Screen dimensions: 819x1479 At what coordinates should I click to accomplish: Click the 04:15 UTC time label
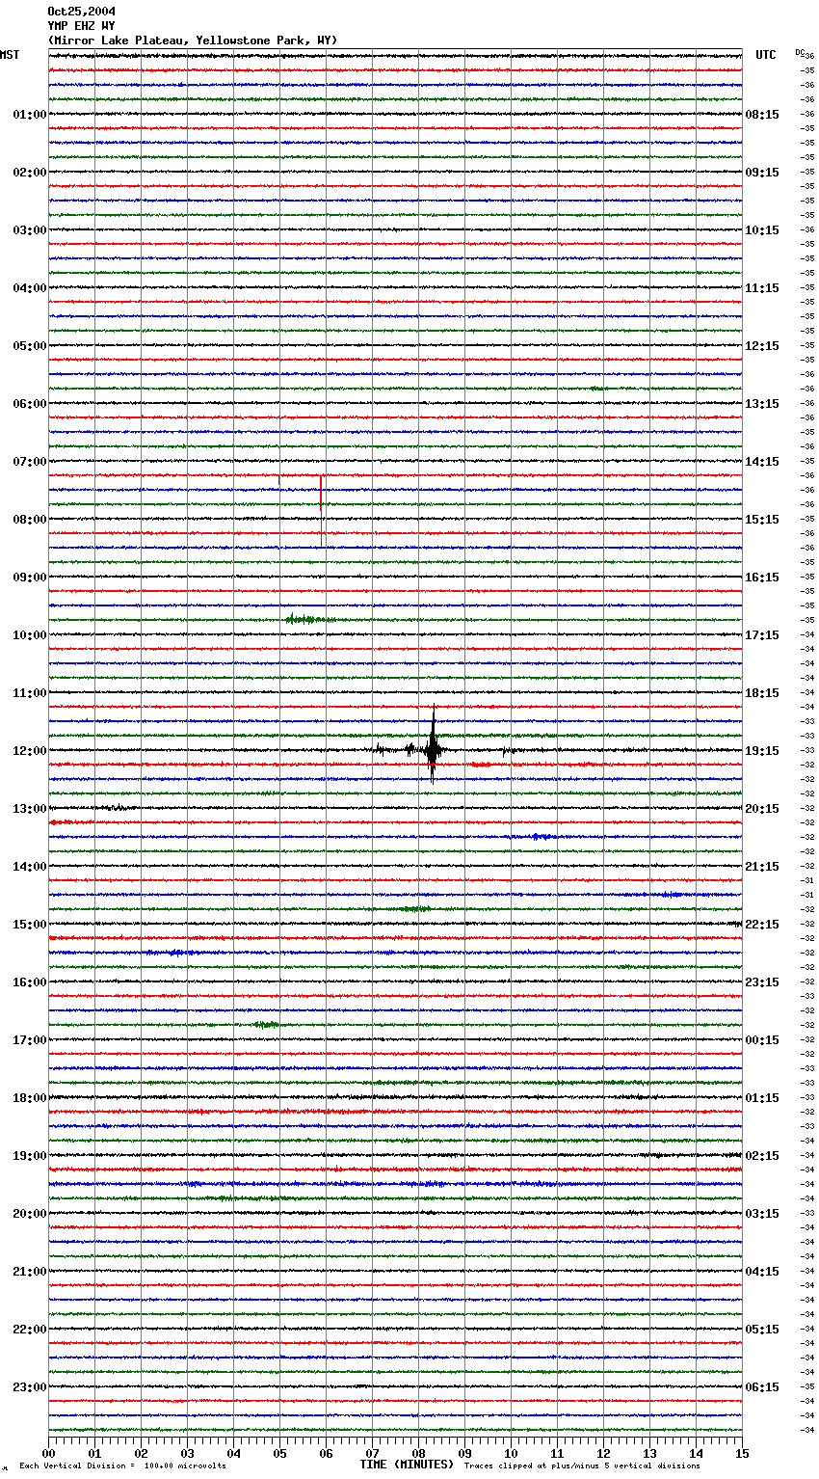pyautogui.click(x=762, y=1272)
